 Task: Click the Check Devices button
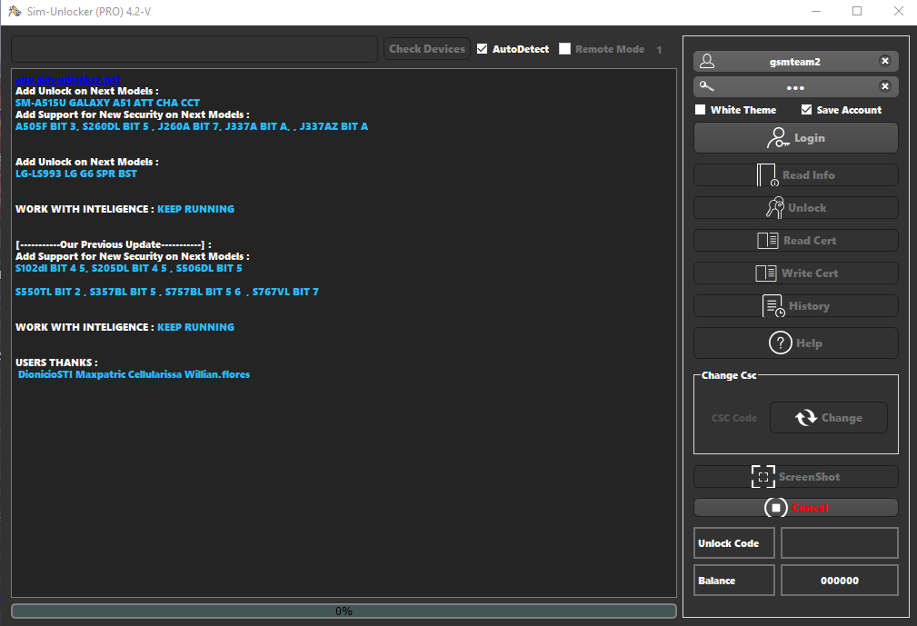pyautogui.click(x=427, y=49)
